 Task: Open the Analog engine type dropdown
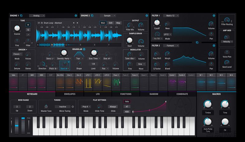pos(37,16)
